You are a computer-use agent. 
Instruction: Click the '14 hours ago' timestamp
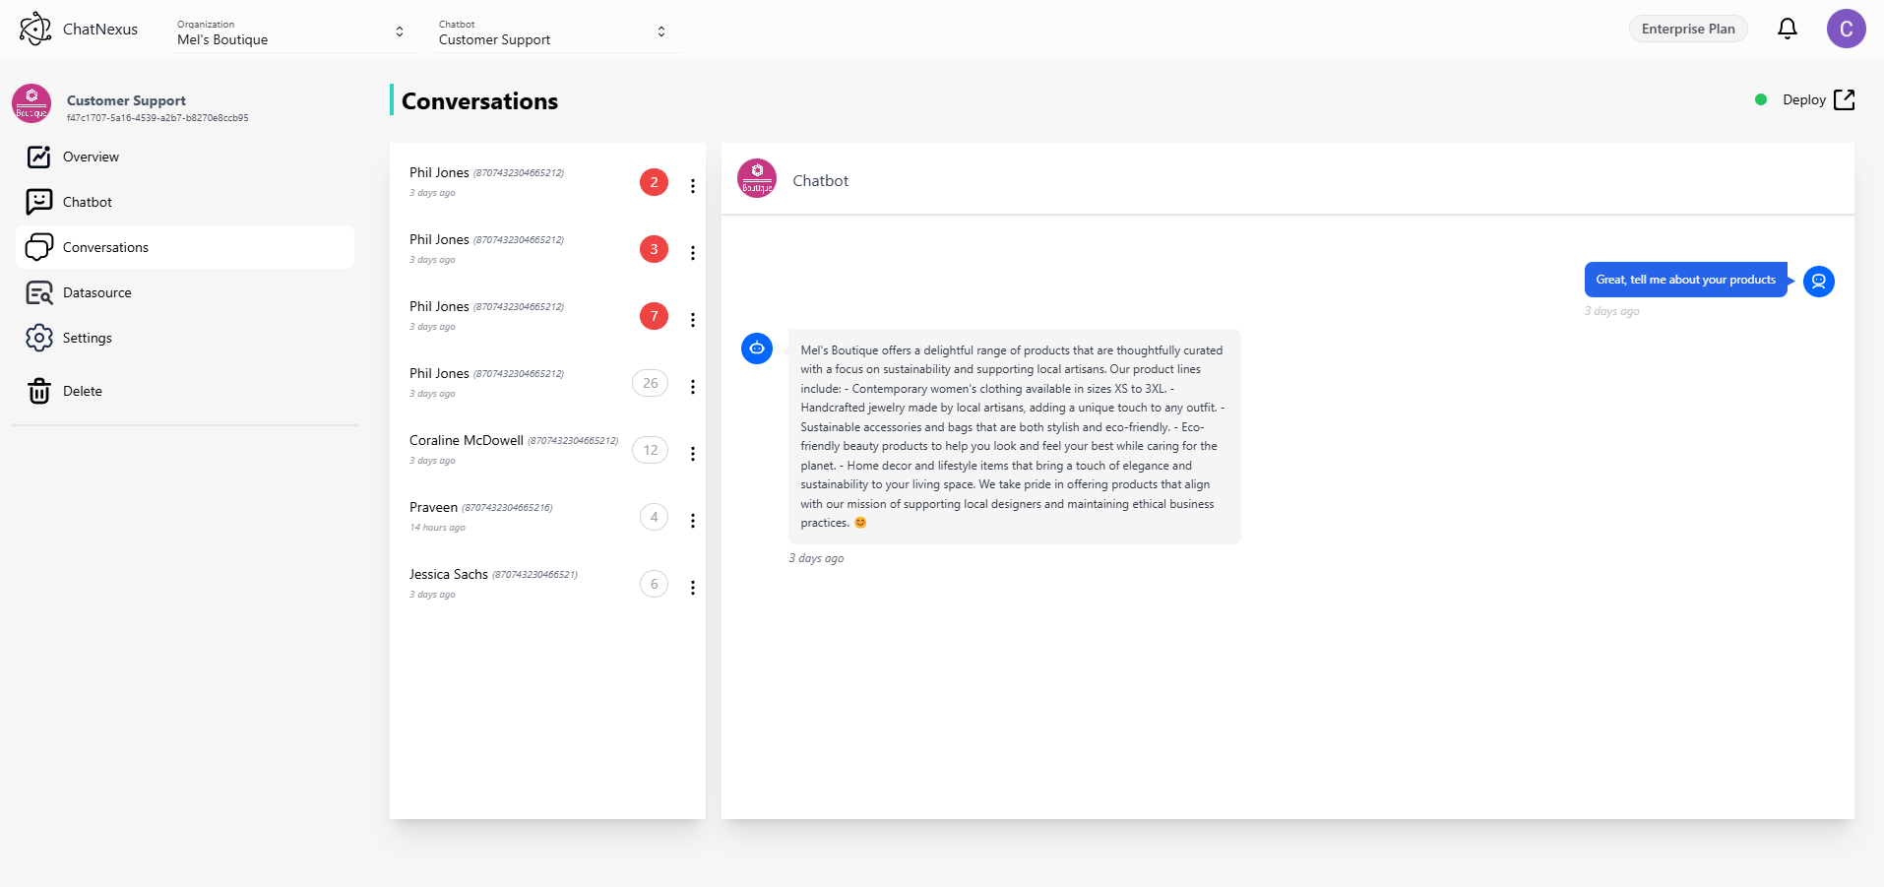pyautogui.click(x=437, y=528)
